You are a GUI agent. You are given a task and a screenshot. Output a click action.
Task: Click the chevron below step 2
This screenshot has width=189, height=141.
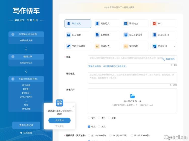click(x=26, y=71)
